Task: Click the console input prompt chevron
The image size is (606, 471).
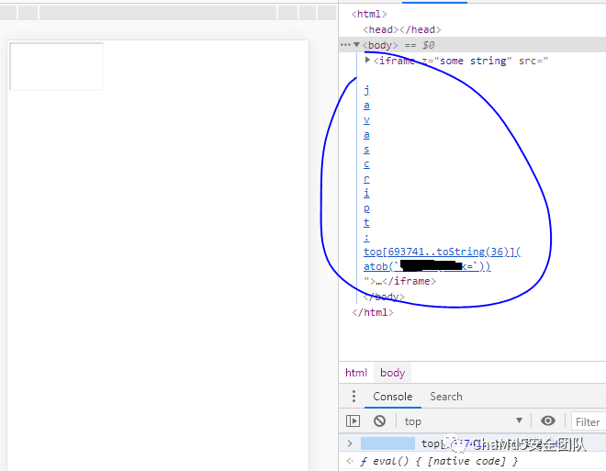Action: coord(350,443)
